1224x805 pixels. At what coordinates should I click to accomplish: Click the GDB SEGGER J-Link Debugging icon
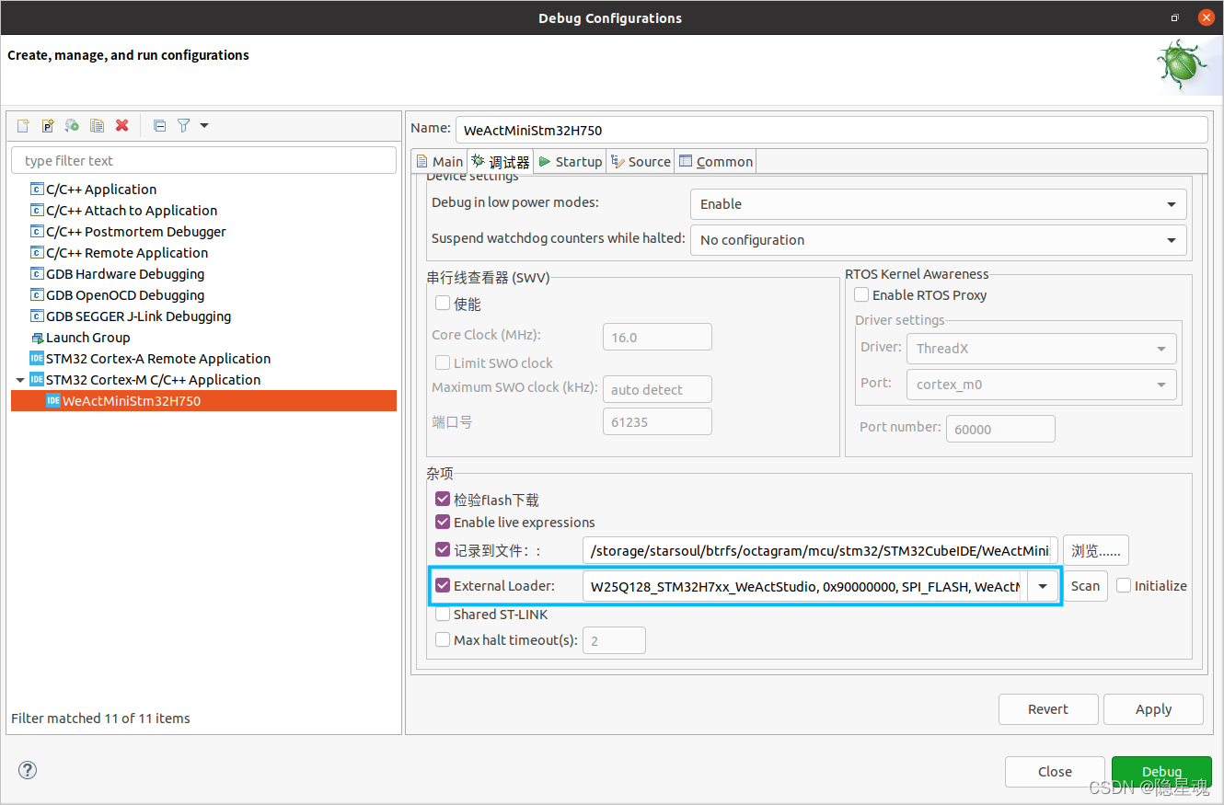click(37, 316)
